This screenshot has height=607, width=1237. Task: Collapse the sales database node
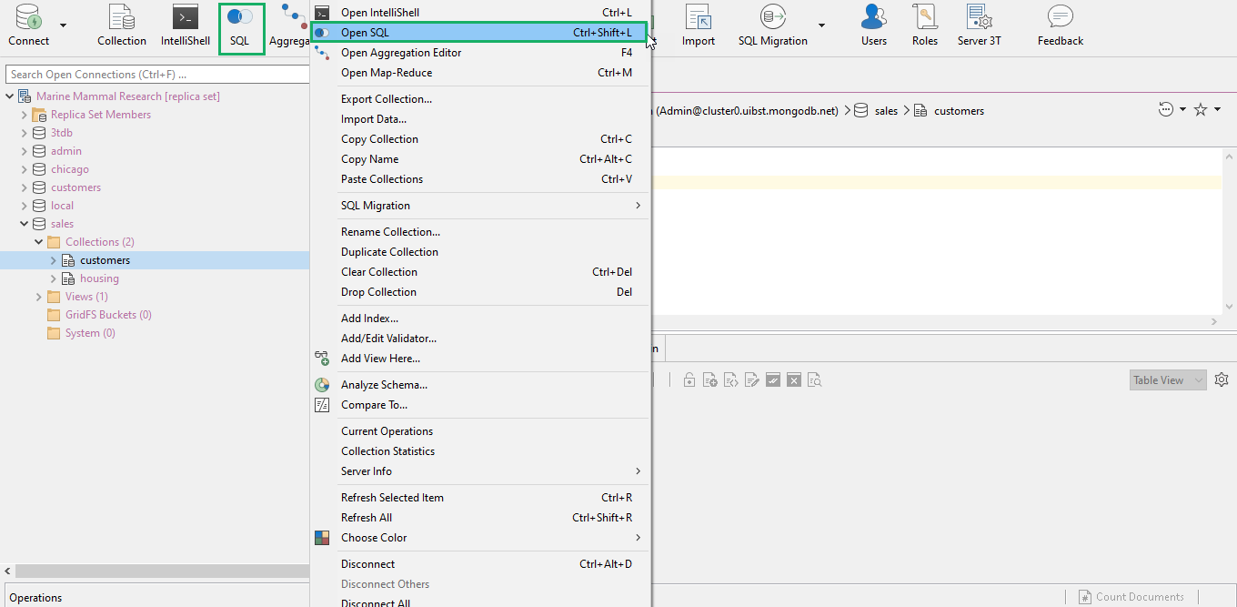(24, 224)
